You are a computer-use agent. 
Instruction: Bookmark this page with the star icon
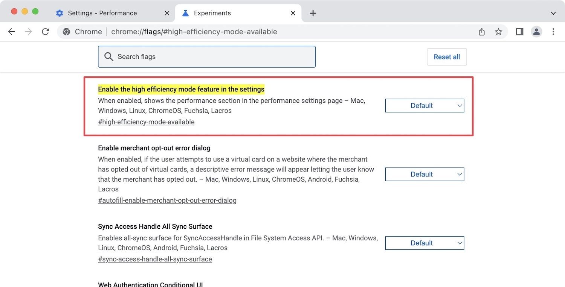[498, 32]
